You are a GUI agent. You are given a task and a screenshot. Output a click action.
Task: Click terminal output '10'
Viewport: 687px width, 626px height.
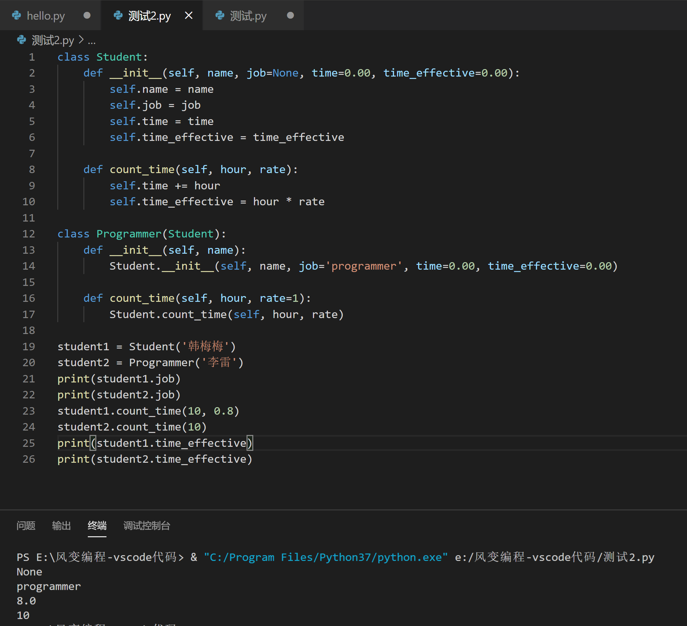coord(23,615)
